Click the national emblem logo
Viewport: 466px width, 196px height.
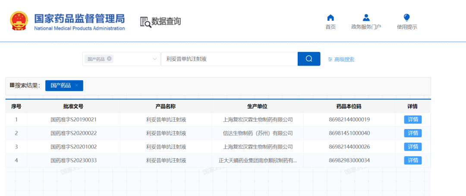pos(19,21)
